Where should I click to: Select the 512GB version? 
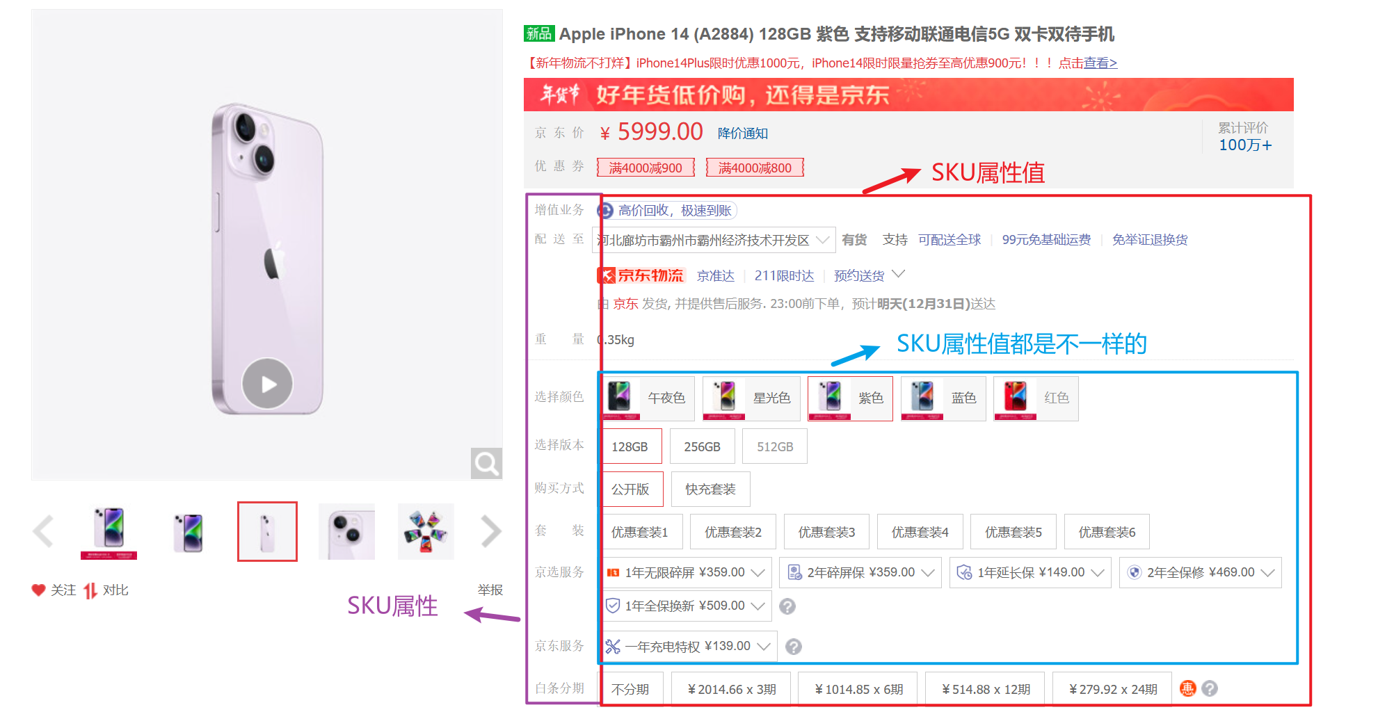click(775, 446)
